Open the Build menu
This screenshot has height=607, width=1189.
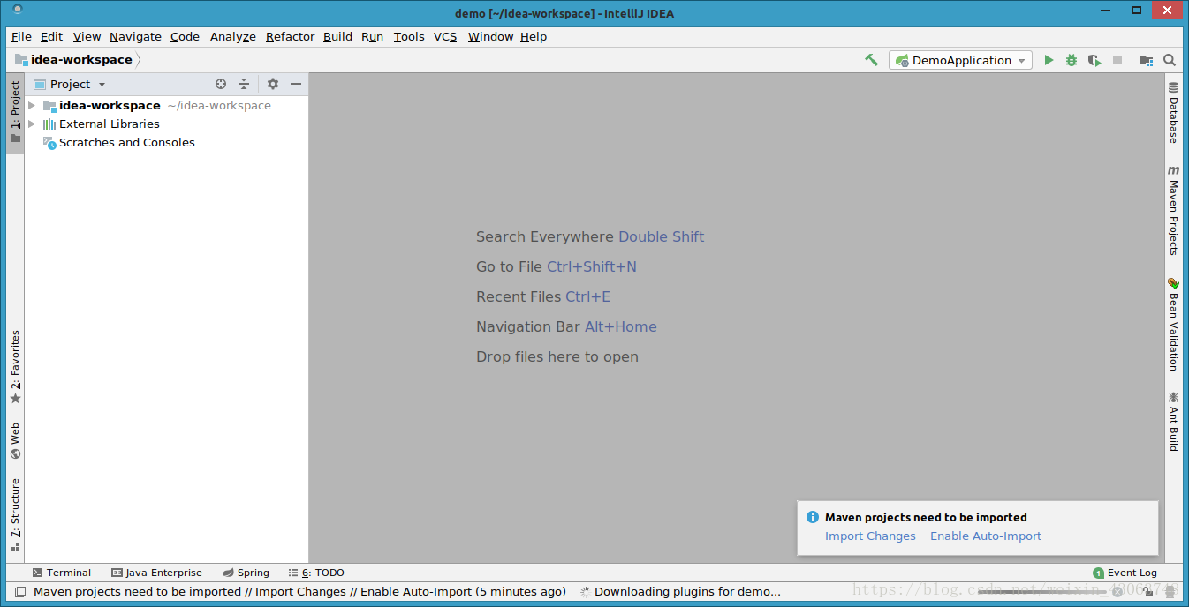coord(337,36)
